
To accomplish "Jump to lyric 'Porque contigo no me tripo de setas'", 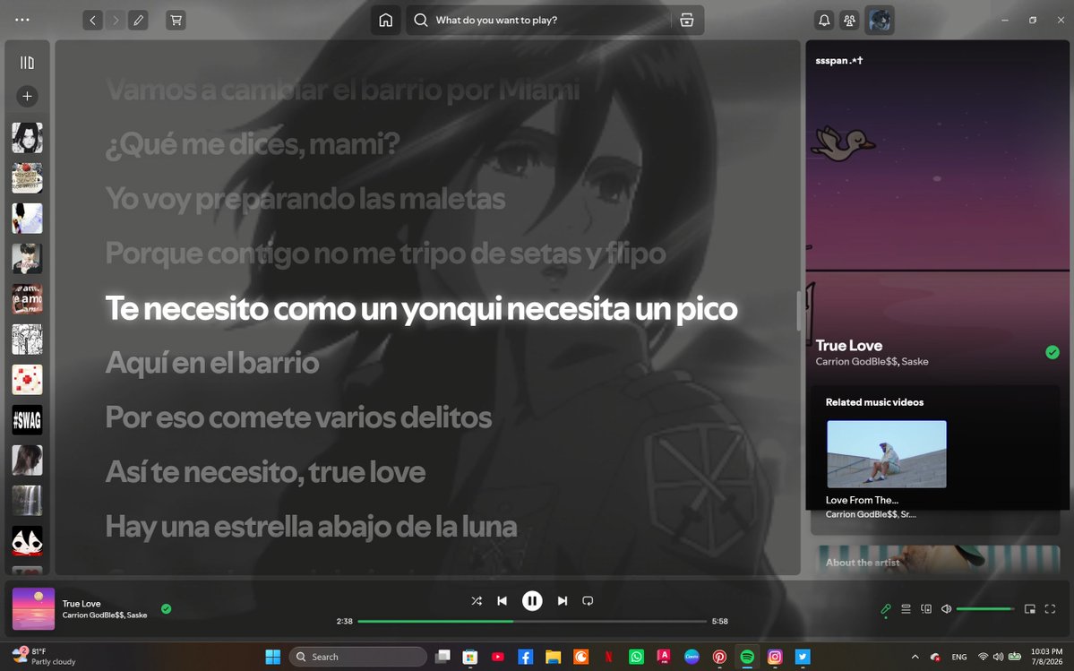I will click(386, 254).
